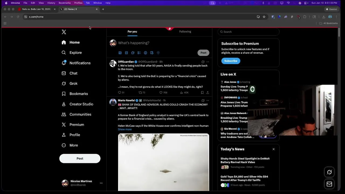Viewport: 345px width, 194px height.
Task: Add a GIF to new post
Action: click(x=126, y=53)
